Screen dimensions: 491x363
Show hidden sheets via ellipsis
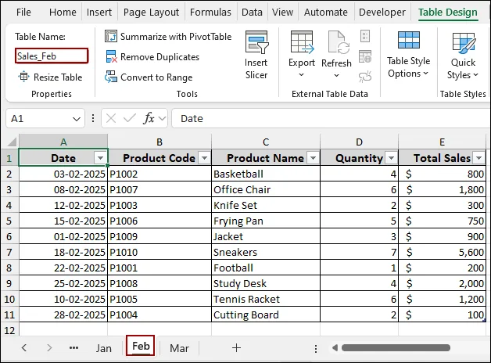(x=74, y=347)
